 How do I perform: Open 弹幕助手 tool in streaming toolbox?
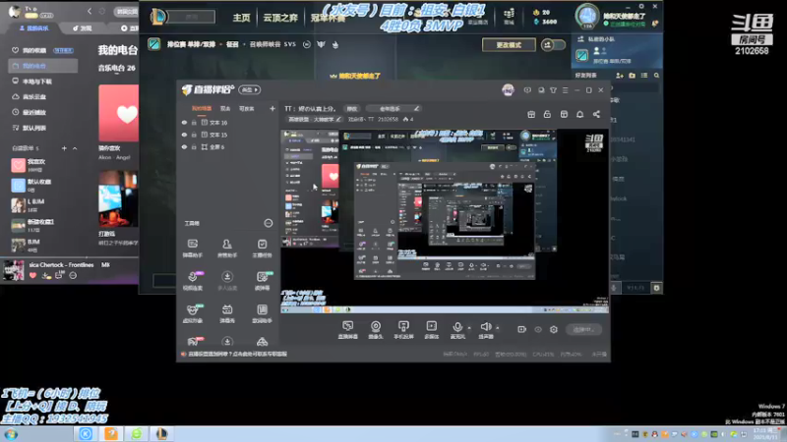coord(193,249)
